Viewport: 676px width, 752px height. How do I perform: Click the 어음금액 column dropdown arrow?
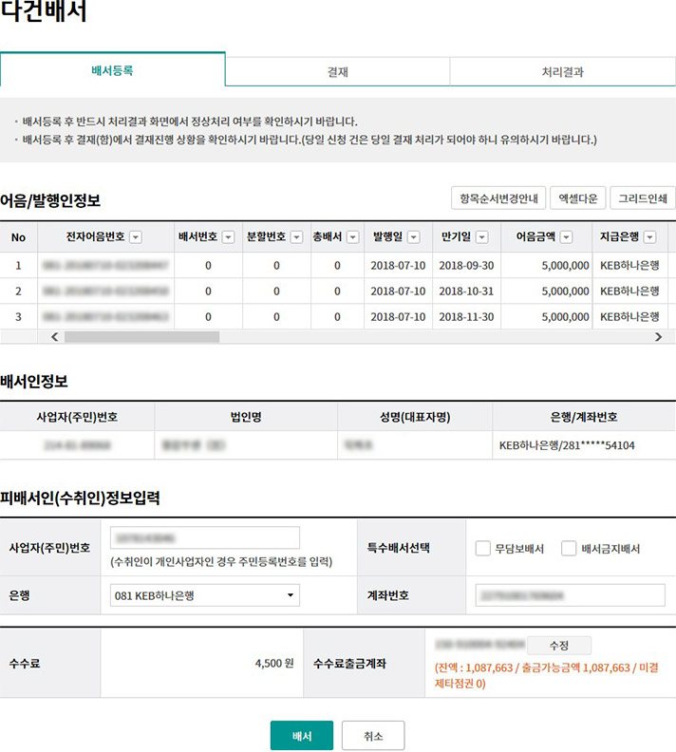[567, 237]
